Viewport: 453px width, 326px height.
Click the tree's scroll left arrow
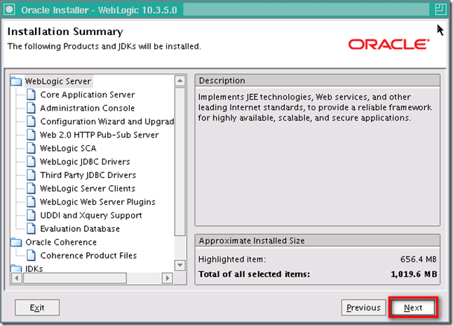17,278
